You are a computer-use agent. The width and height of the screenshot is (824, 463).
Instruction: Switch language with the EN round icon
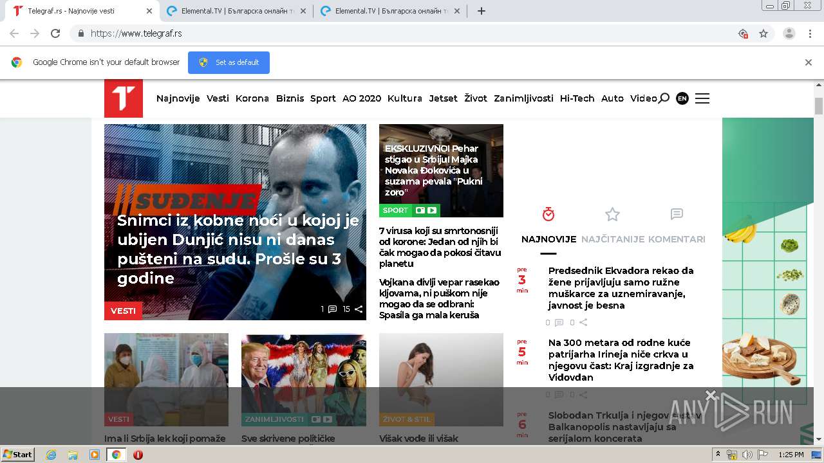click(x=682, y=98)
